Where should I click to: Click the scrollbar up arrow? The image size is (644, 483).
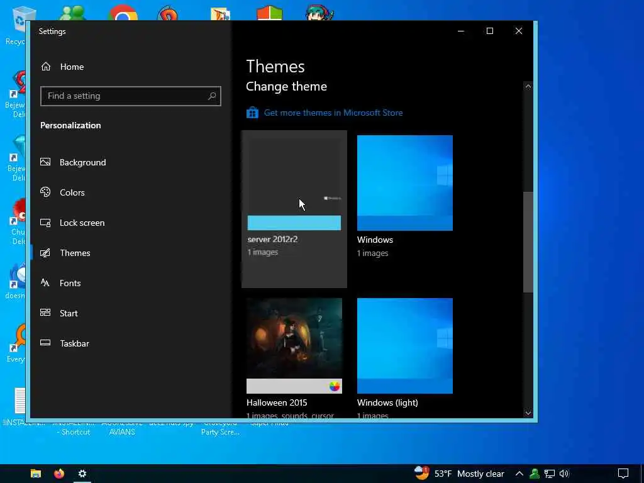tap(528, 87)
